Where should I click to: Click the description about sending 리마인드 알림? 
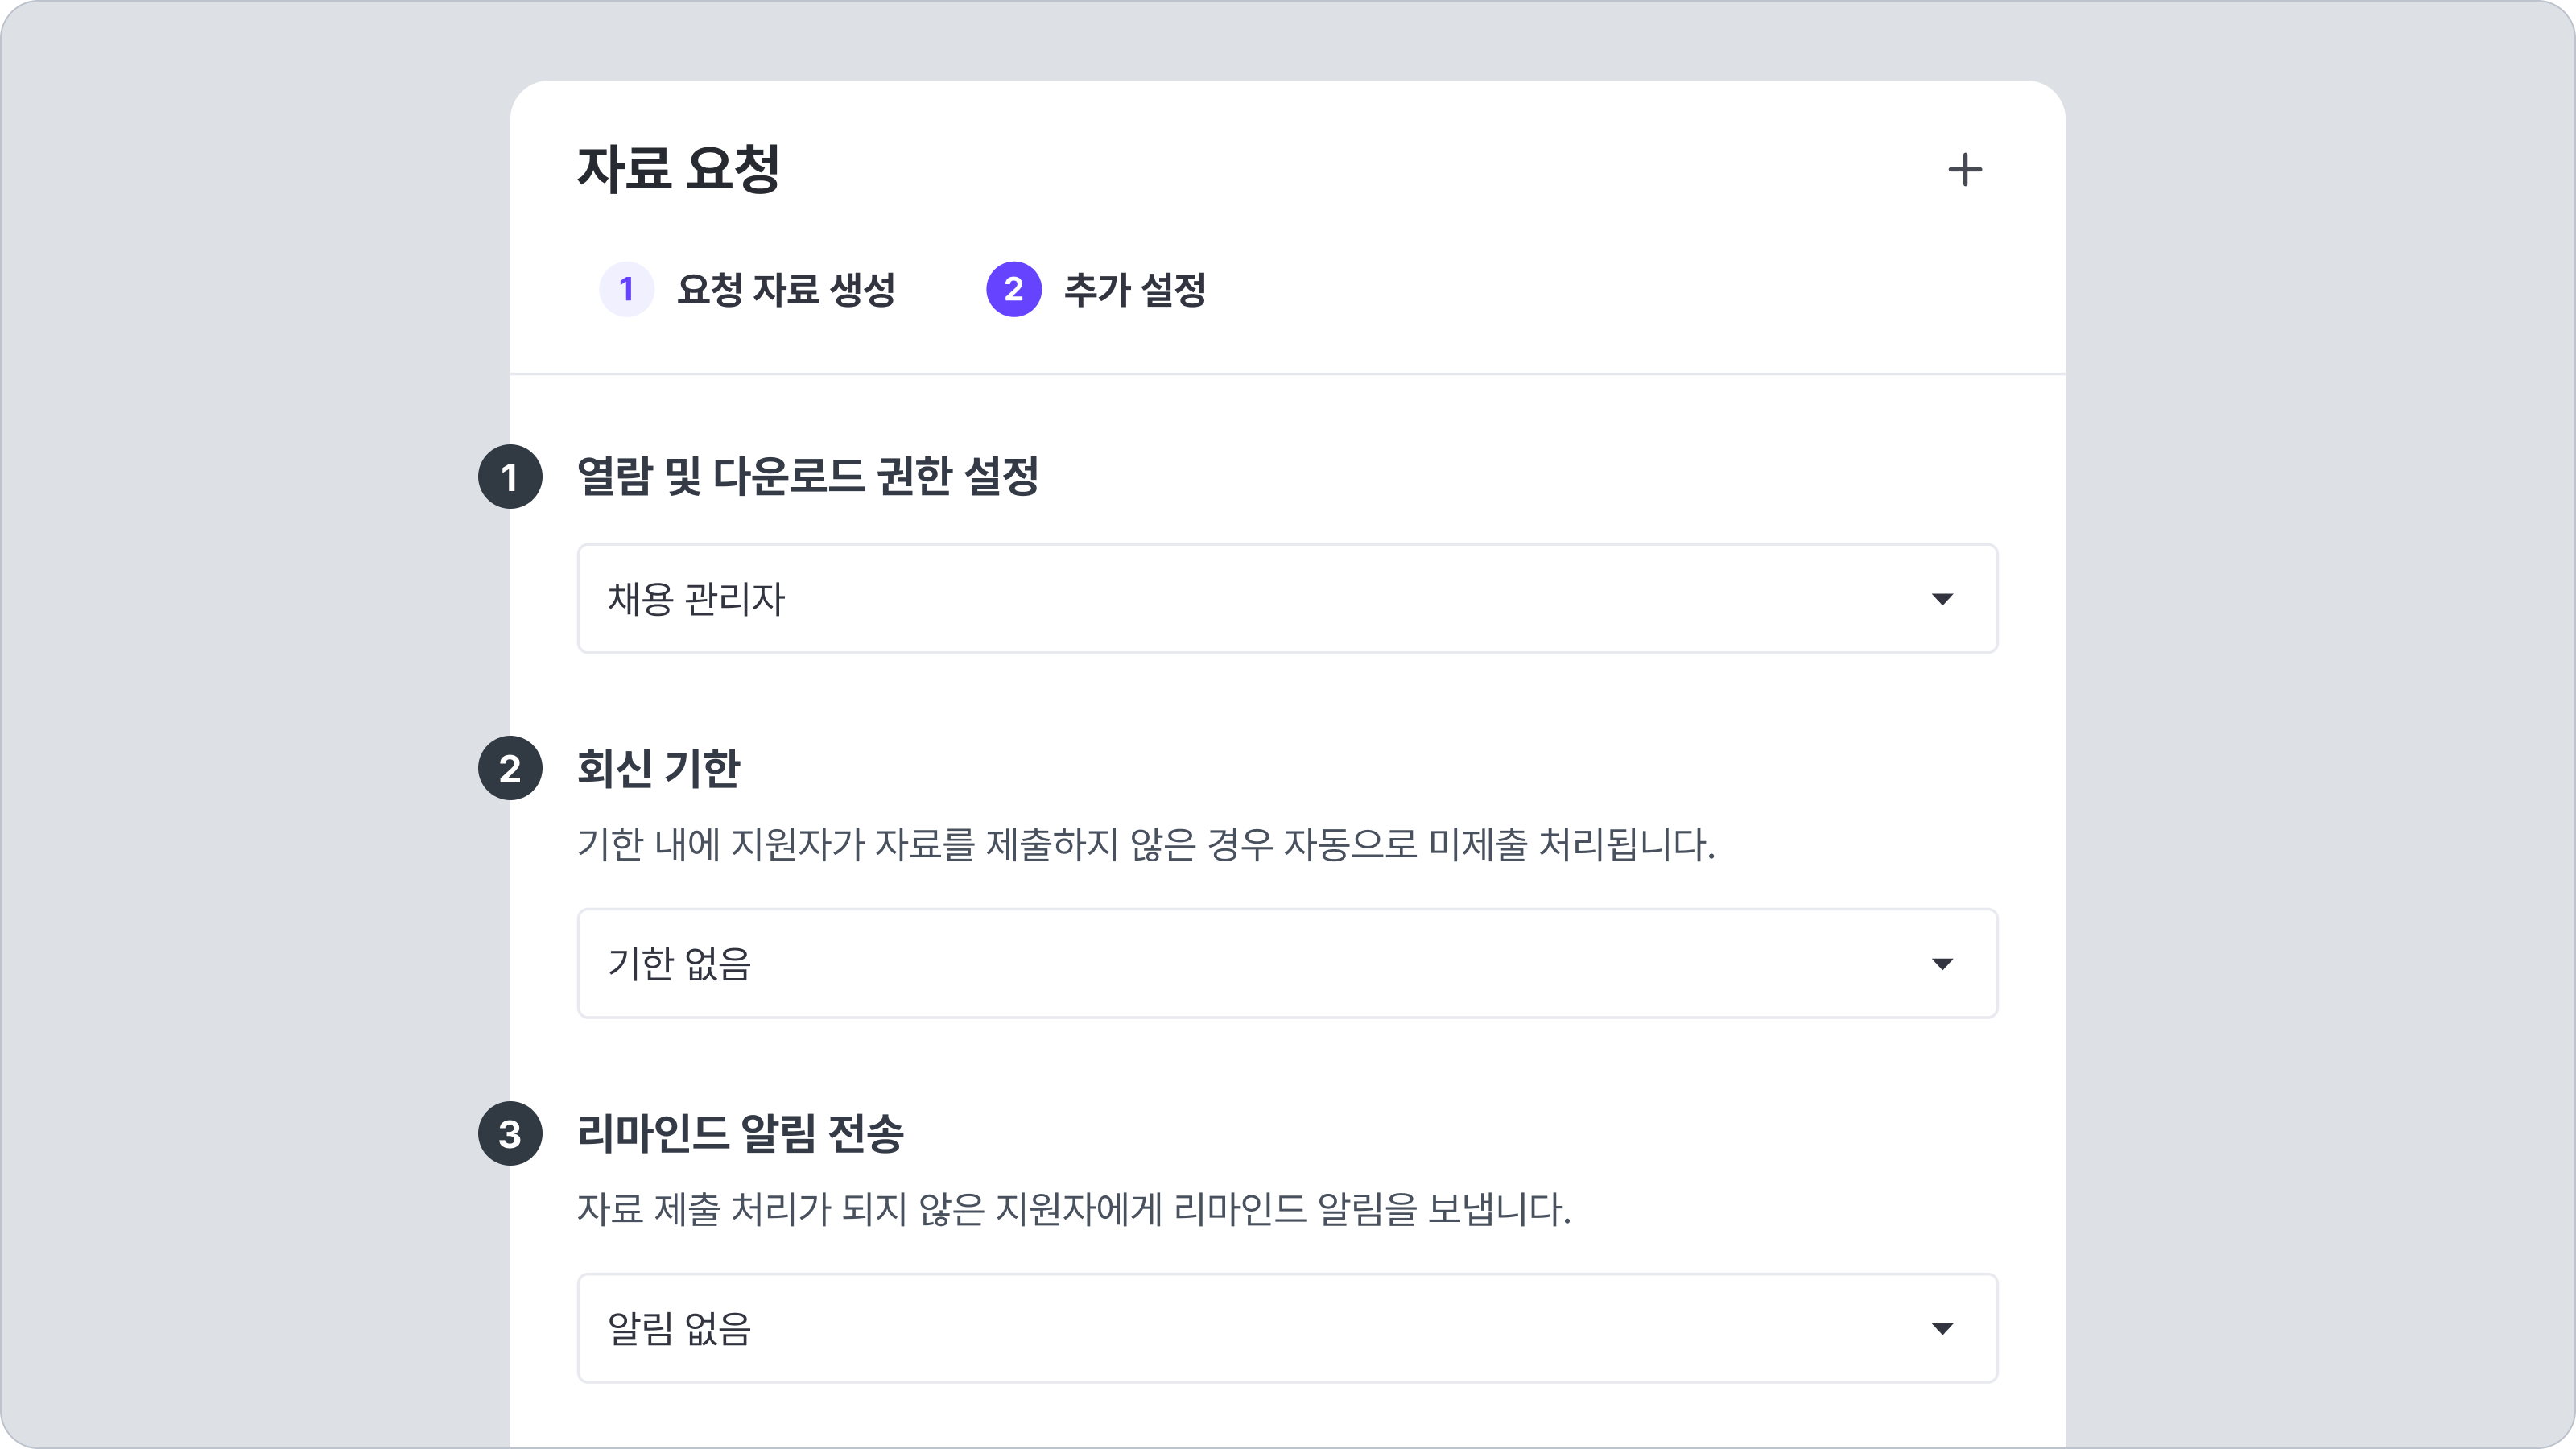pos(1073,1210)
